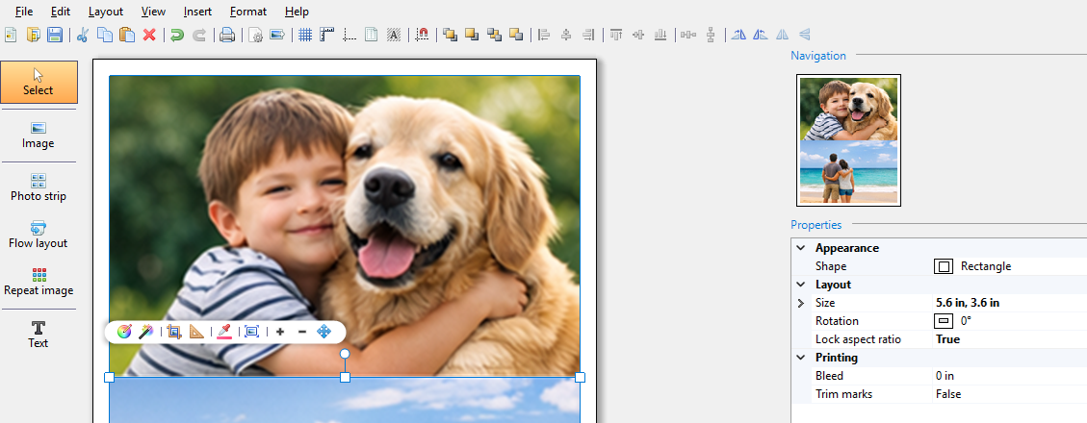Image resolution: width=1087 pixels, height=423 pixels.
Task: Zoom in image with plus icon
Action: pyautogui.click(x=280, y=332)
